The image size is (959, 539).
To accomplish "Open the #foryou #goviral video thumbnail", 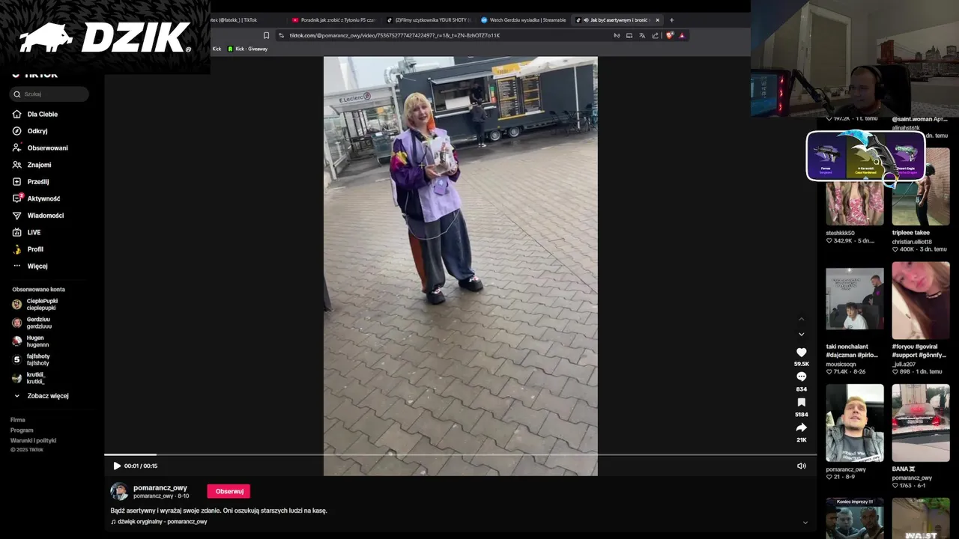I will (921, 300).
